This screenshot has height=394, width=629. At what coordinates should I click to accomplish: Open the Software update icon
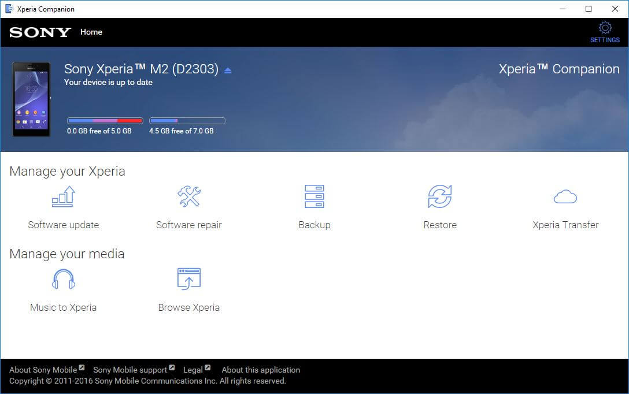[x=64, y=196]
